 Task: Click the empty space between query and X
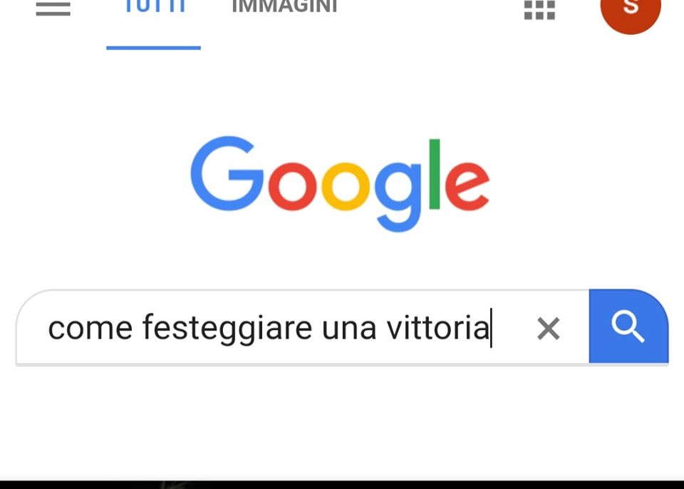[x=514, y=329]
